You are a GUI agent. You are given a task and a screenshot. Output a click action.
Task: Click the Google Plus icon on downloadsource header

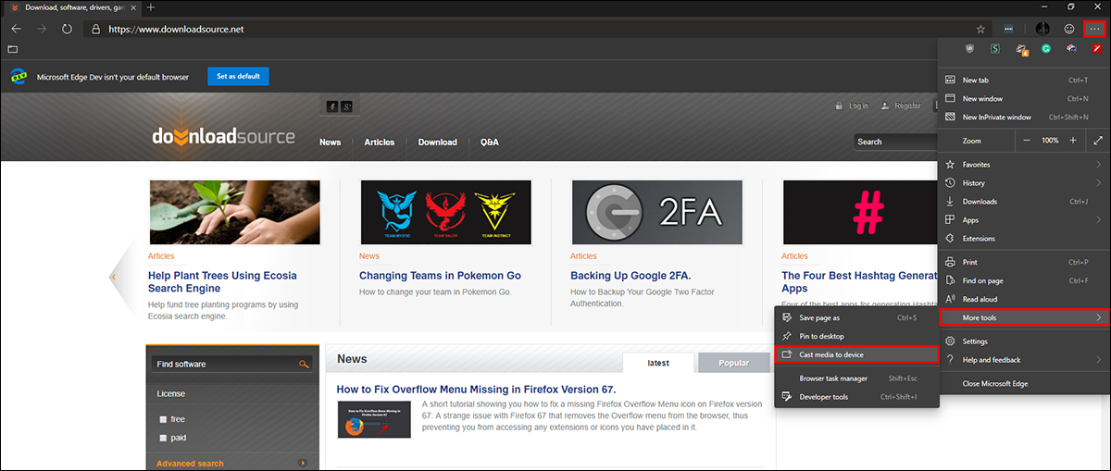tap(345, 106)
